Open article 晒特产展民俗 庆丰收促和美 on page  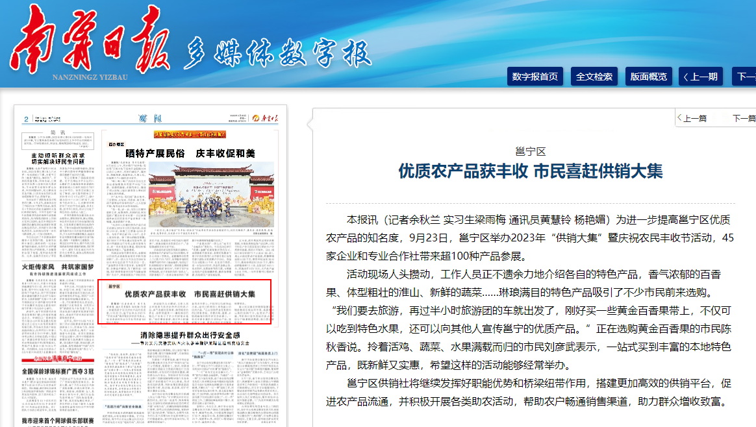click(190, 153)
